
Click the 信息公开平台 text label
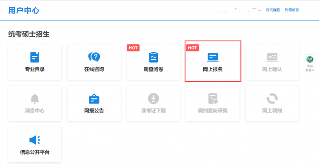pyautogui.click(x=34, y=152)
